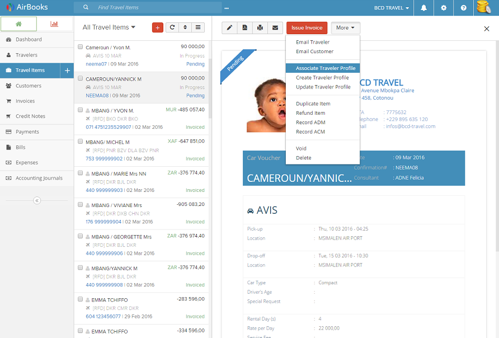Screen dimensions: 499x338
Task: Click the plus icon beside Travel Items
Action: coord(67,71)
